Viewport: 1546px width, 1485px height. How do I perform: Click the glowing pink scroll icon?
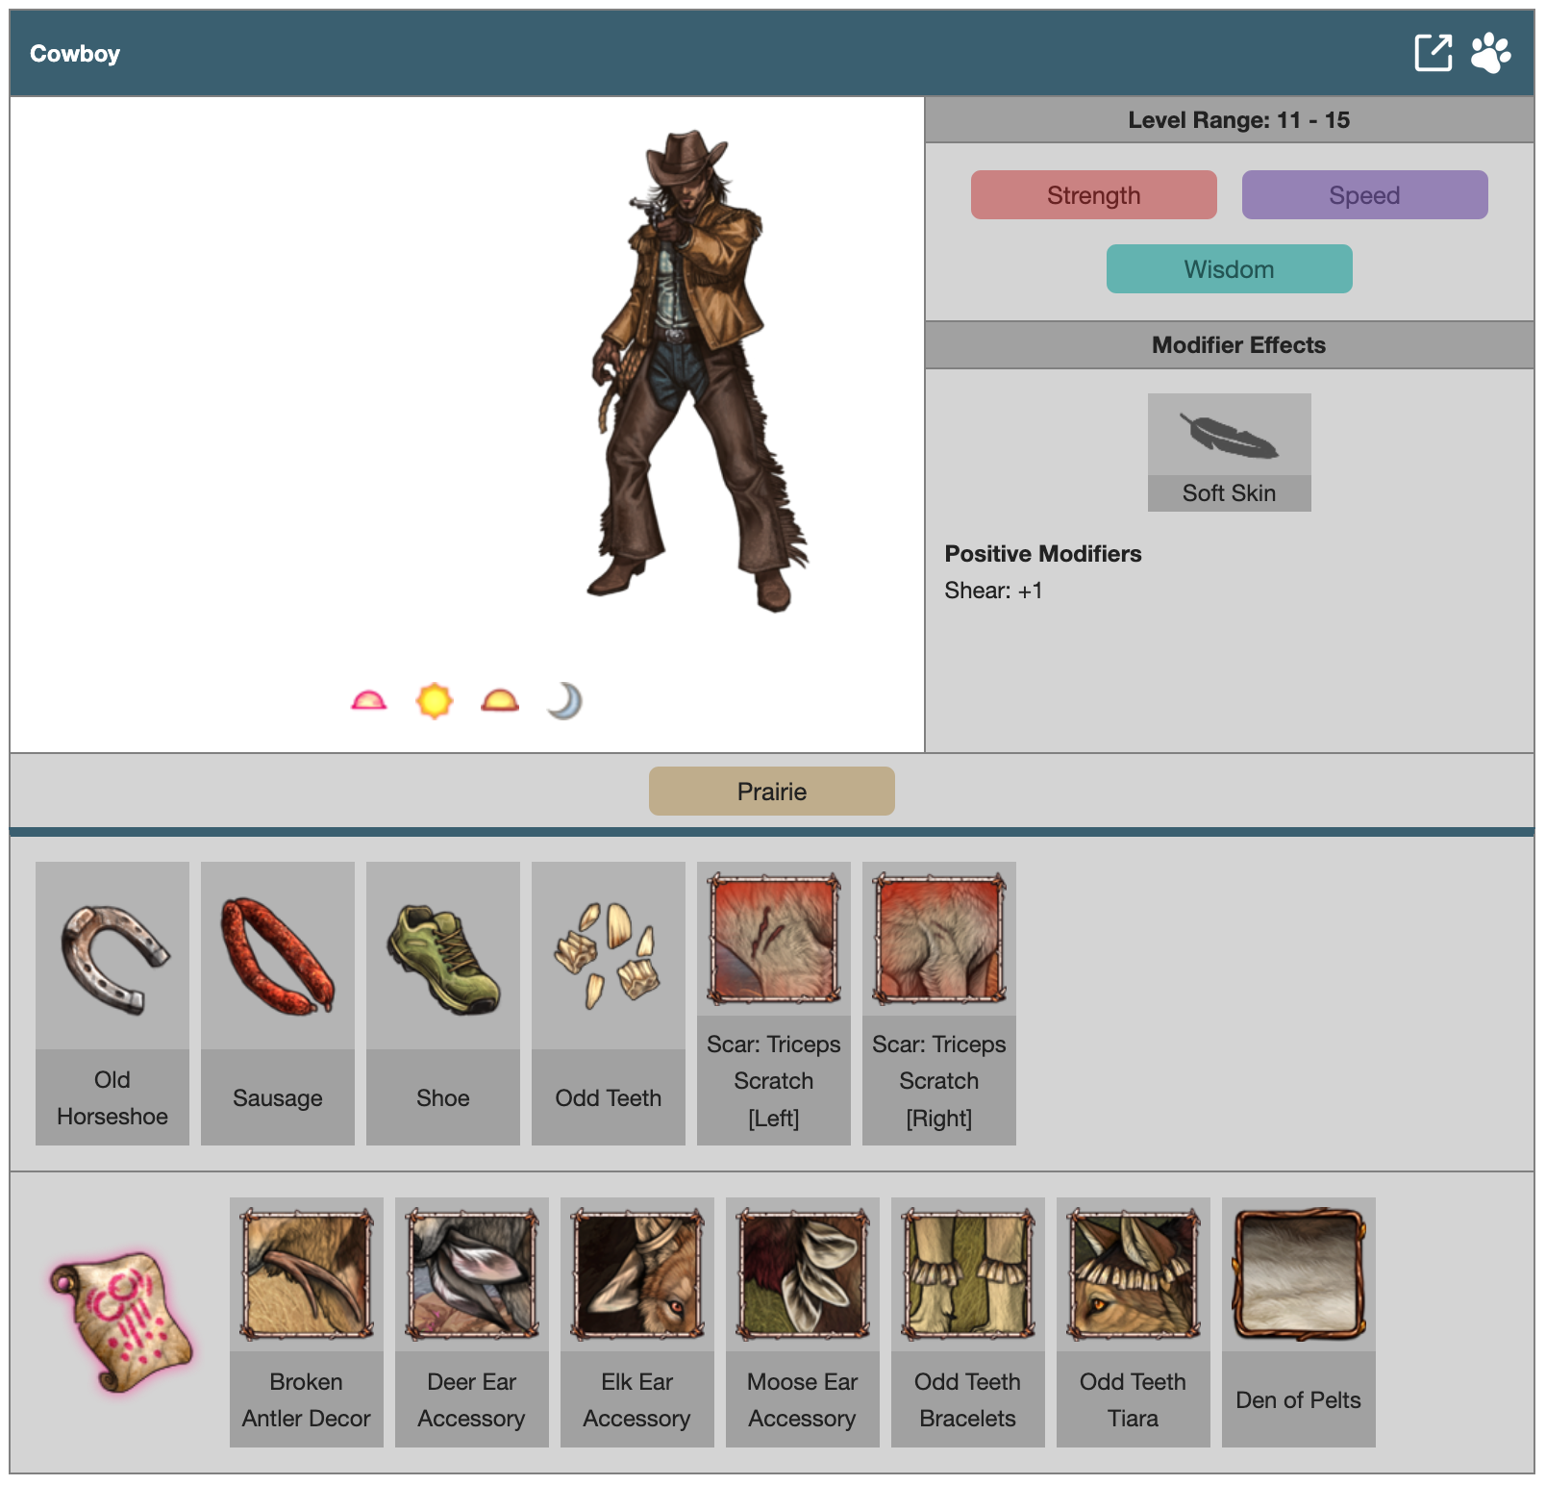[121, 1321]
